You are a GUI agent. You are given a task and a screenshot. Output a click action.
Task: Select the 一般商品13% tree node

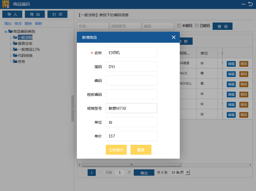point(29,49)
